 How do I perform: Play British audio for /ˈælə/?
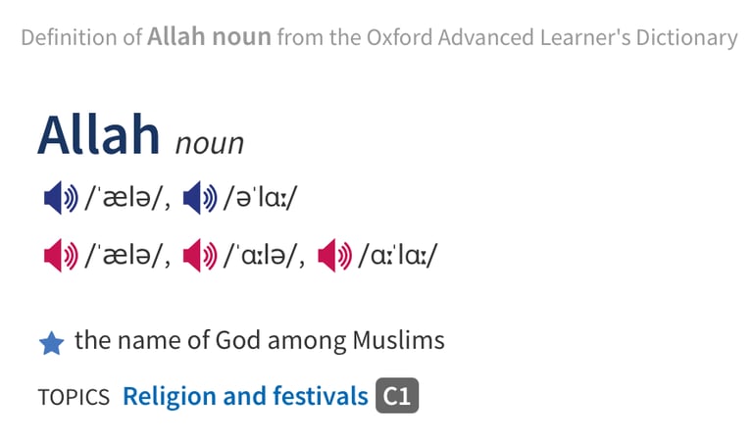[x=61, y=198]
